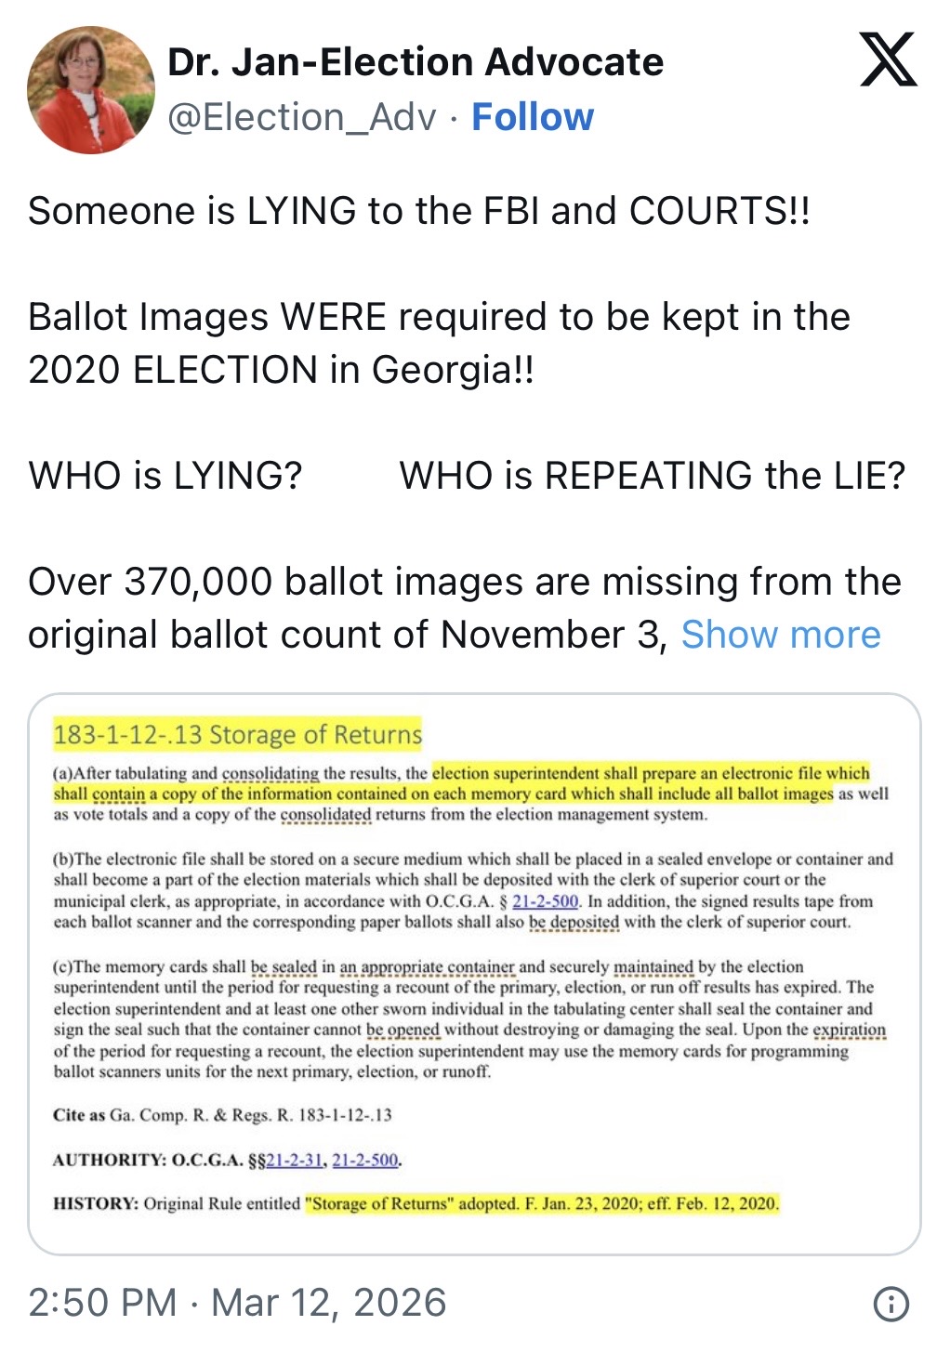This screenshot has width=937, height=1352.
Task: Click the highlighted 'Storage of Returns adopted' history text
Action: tap(542, 1203)
